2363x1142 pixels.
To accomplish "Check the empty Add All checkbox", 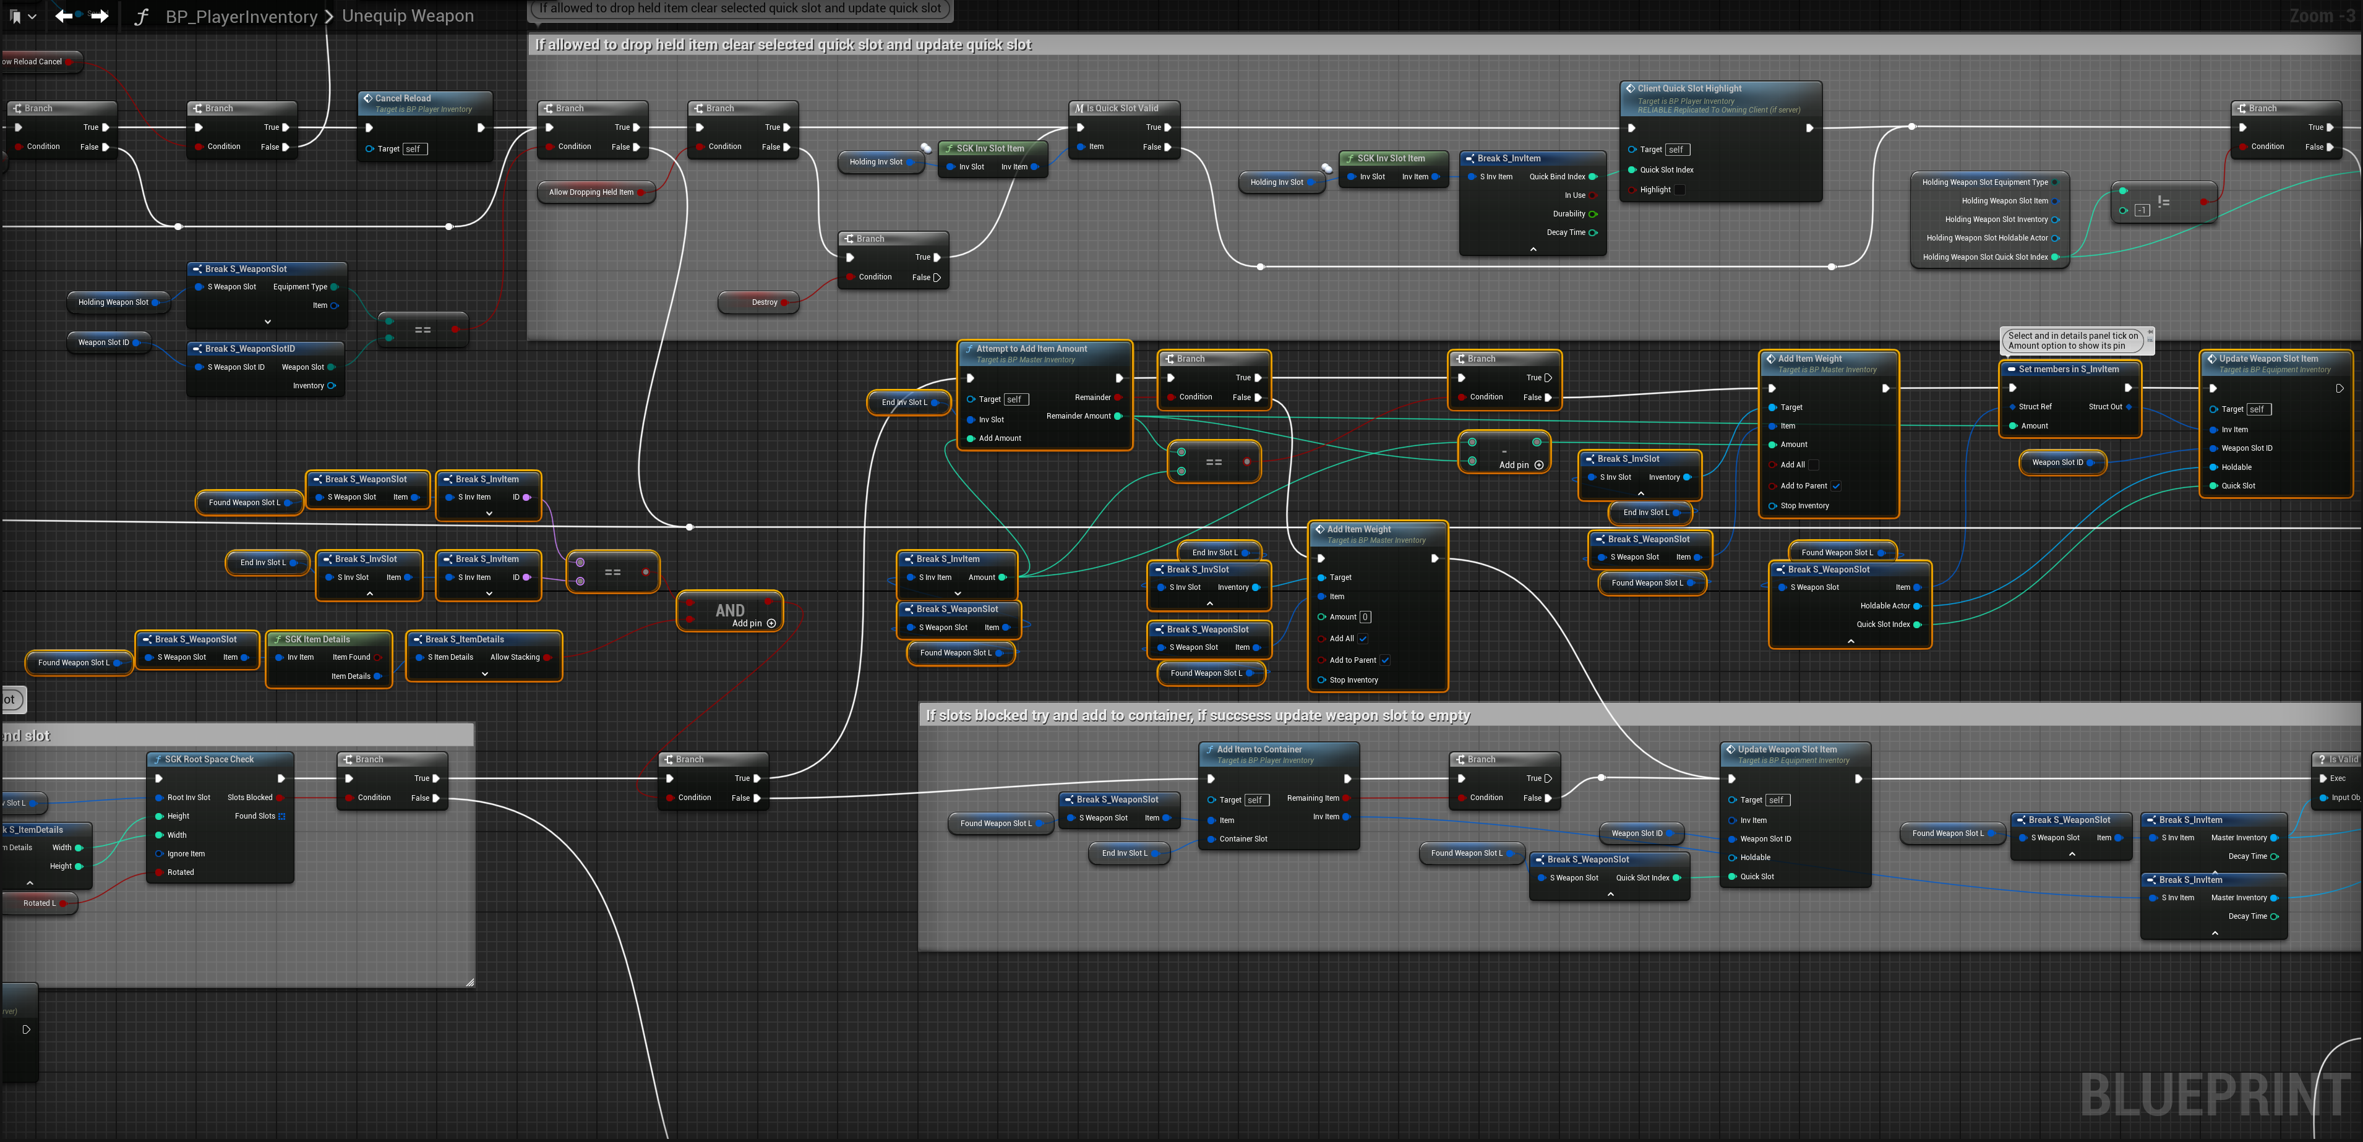I will coord(1812,465).
